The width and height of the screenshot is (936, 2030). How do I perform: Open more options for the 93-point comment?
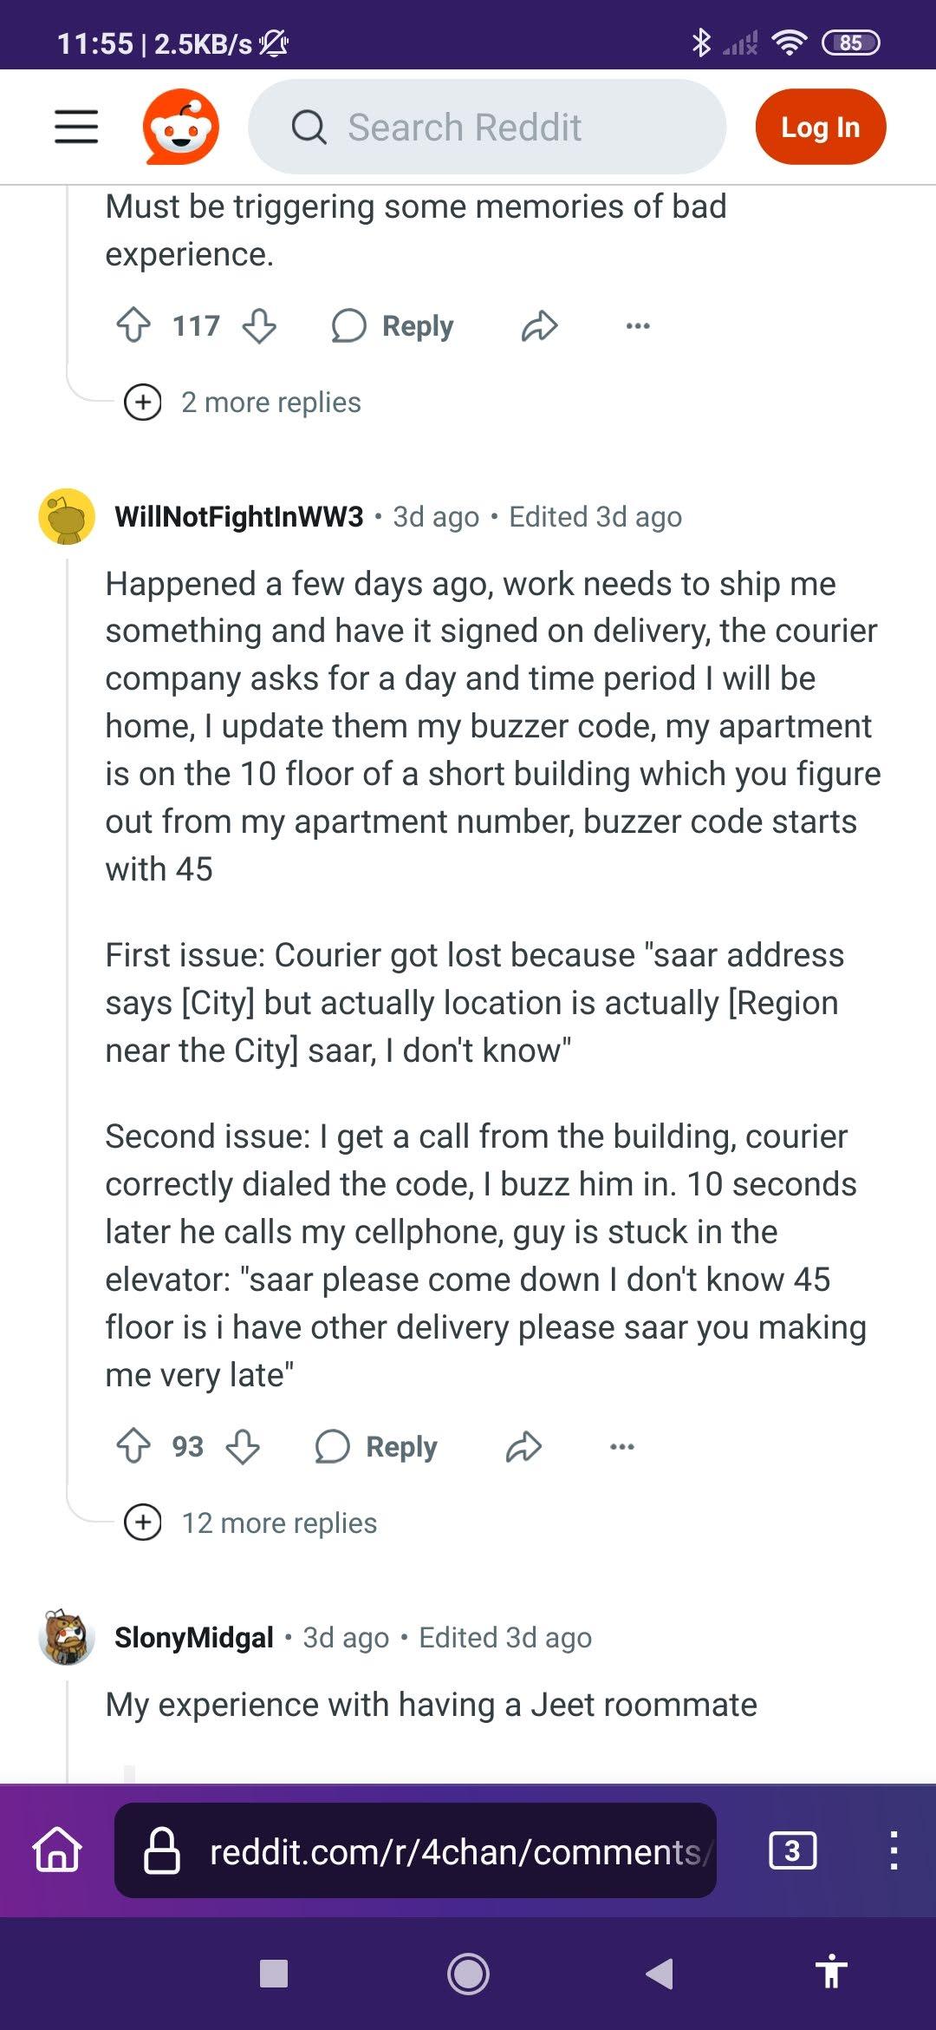pos(621,1446)
